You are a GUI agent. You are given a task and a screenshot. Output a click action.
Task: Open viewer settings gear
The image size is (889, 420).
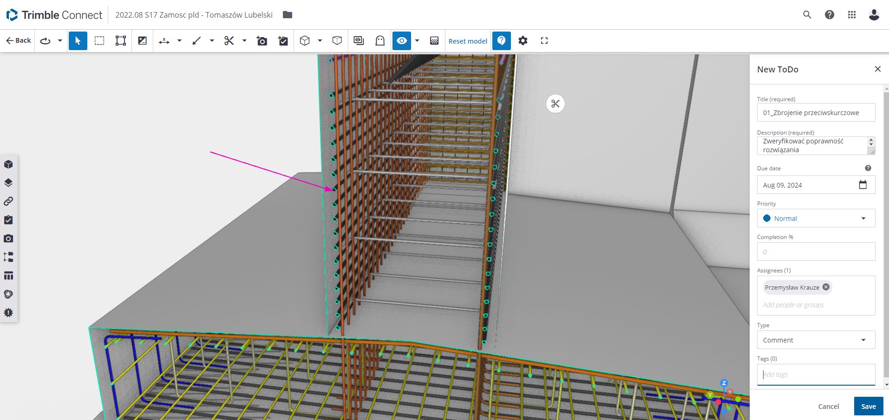click(x=523, y=41)
